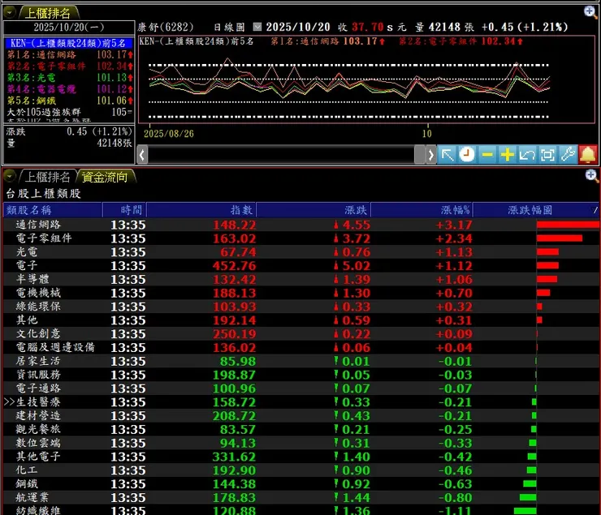Image resolution: width=601 pixels, height=515 pixels.
Task: Sort by 漲跌 column header
Action: pos(313,210)
